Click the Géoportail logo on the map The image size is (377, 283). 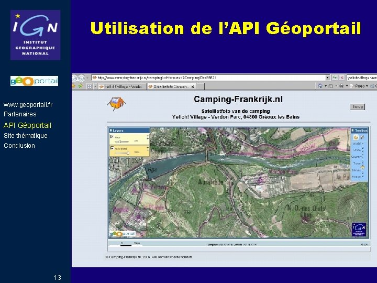coord(123,234)
